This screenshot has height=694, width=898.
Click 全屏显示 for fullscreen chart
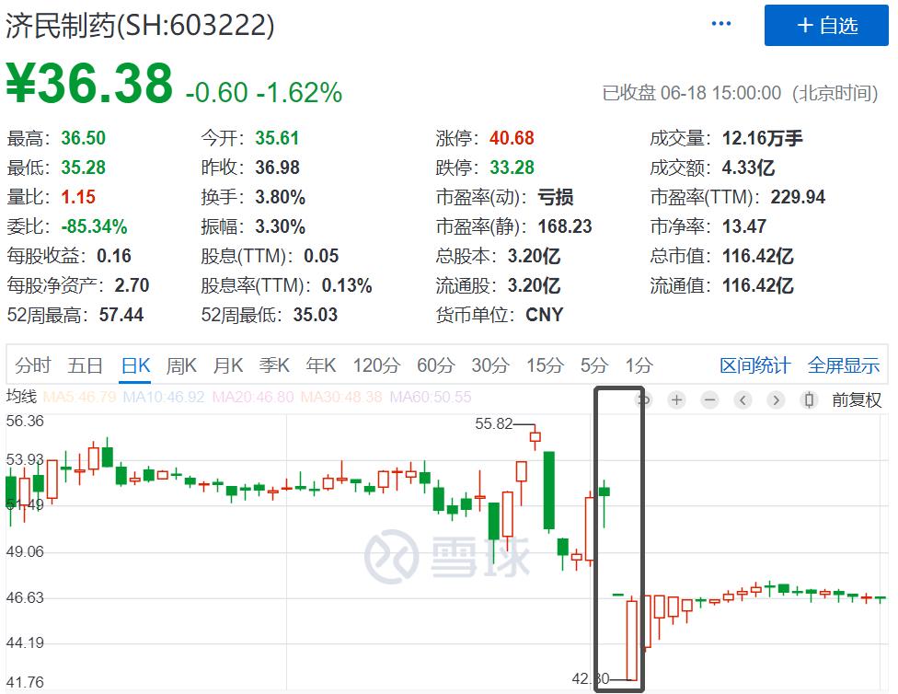pyautogui.click(x=843, y=364)
